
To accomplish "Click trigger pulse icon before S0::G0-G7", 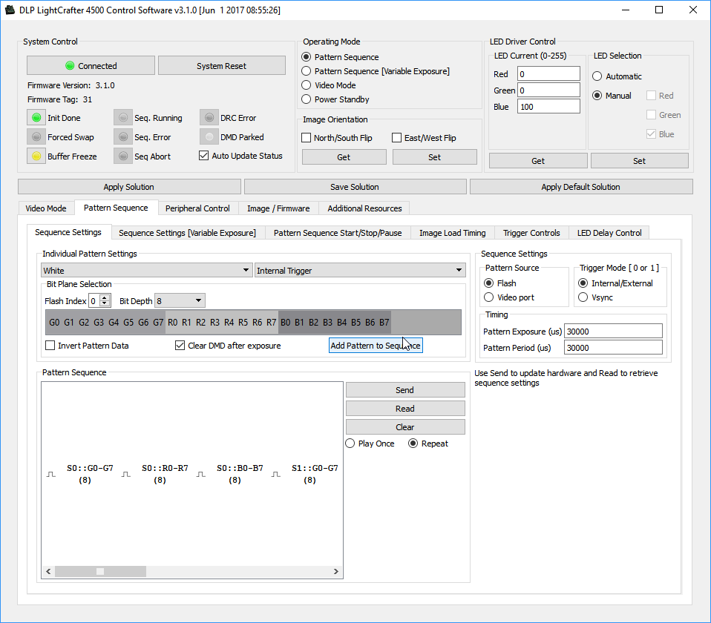I will click(50, 474).
